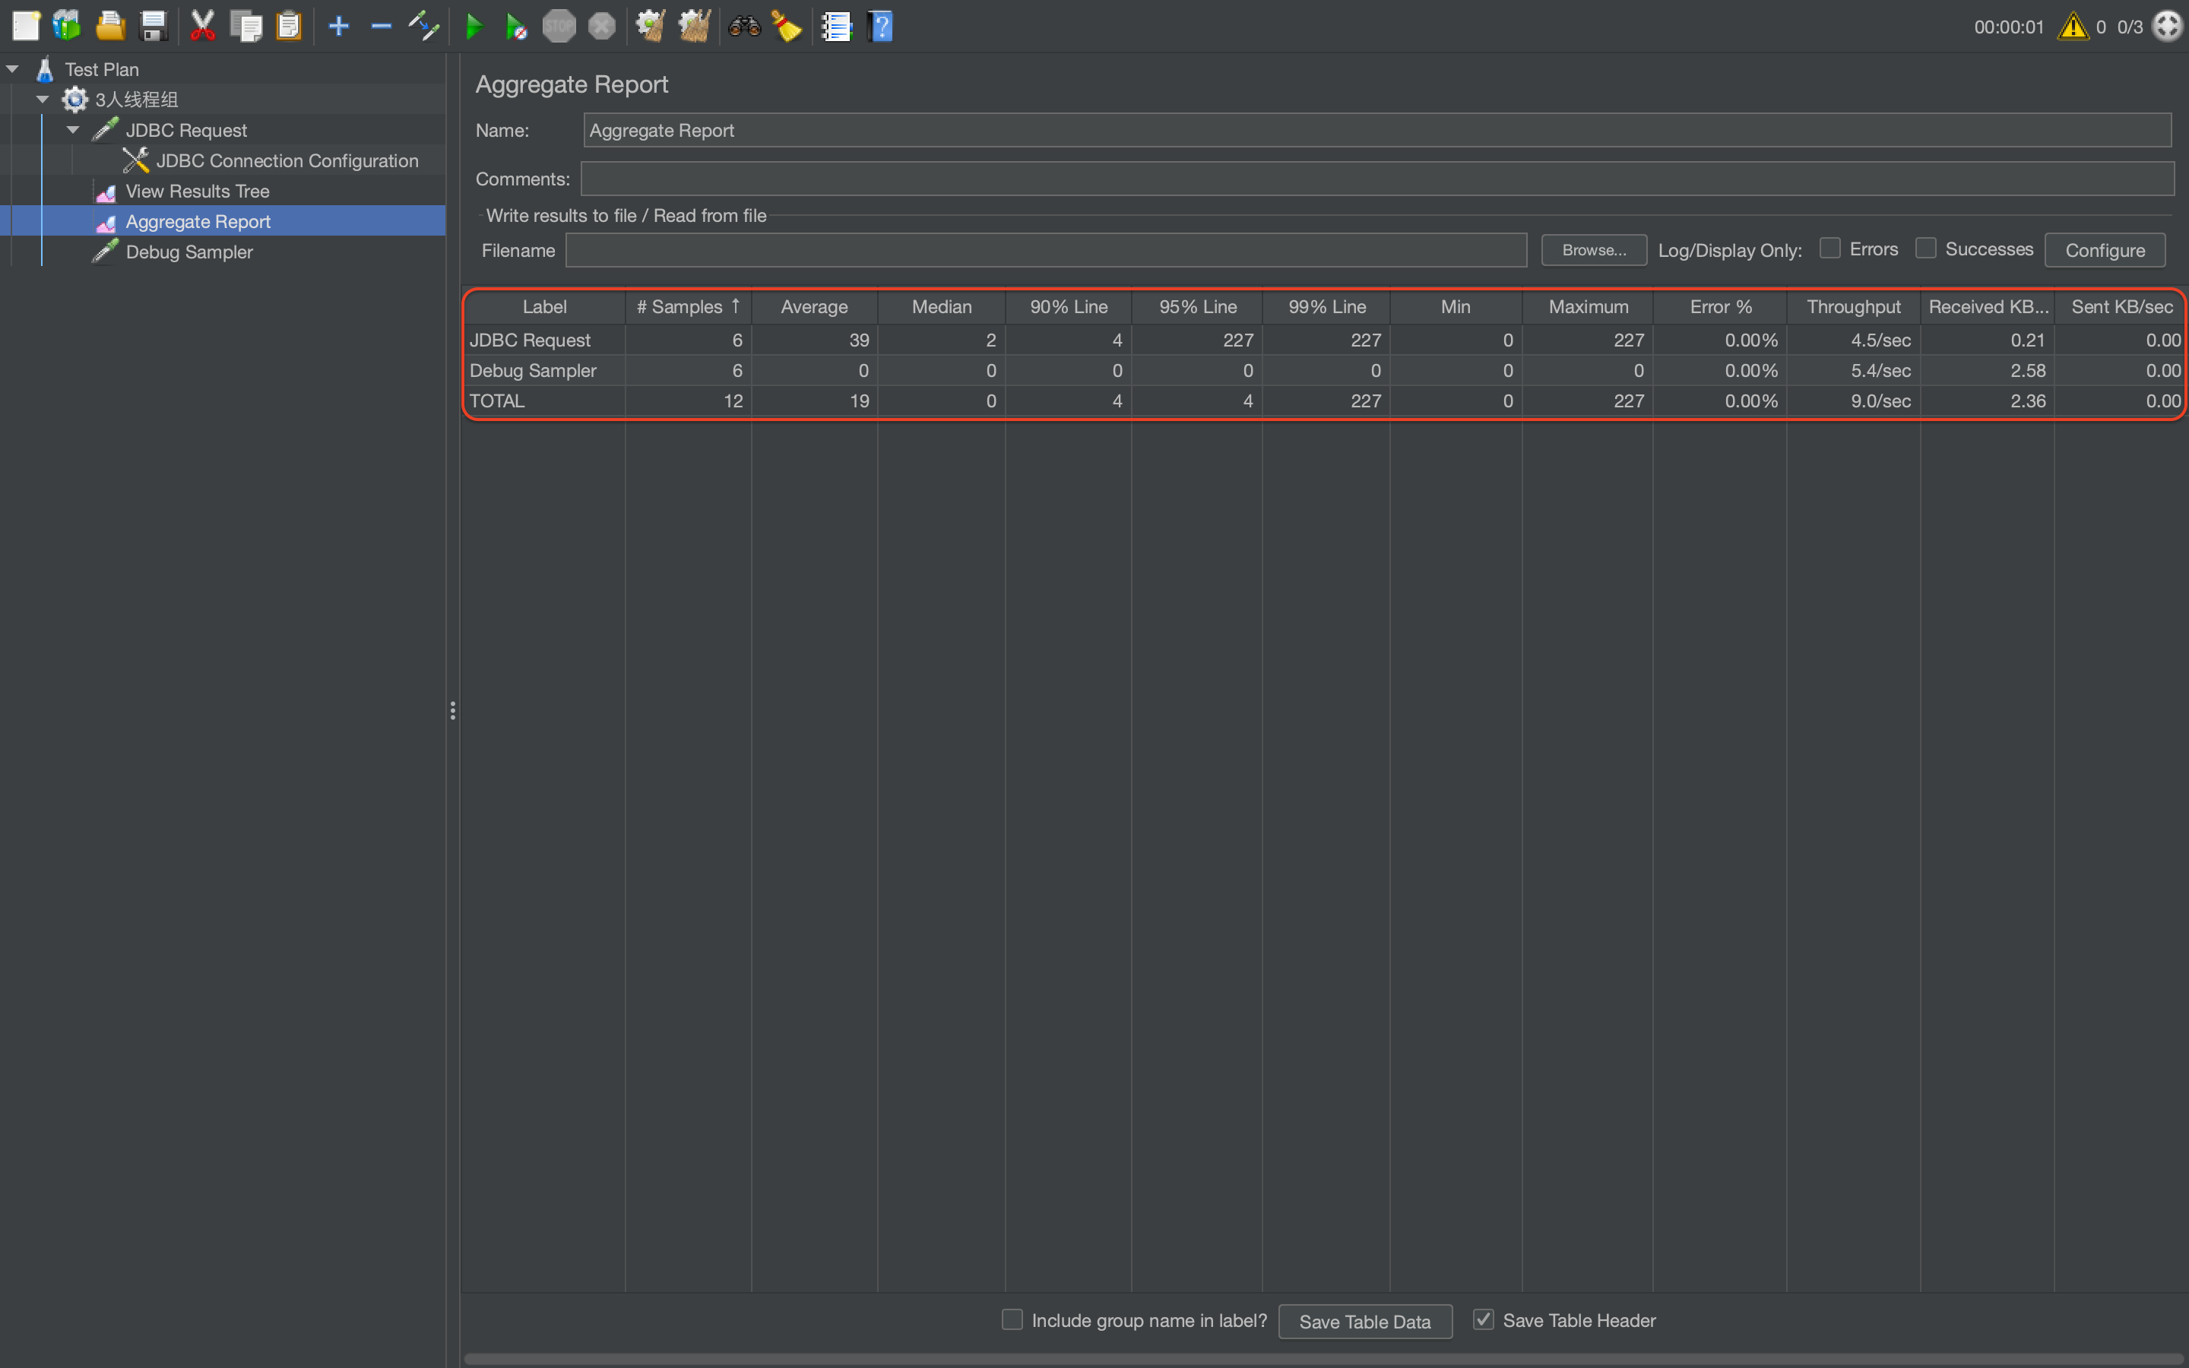Collapse the 3人线程组 thread group
Image resolution: width=2189 pixels, height=1368 pixels.
42,100
